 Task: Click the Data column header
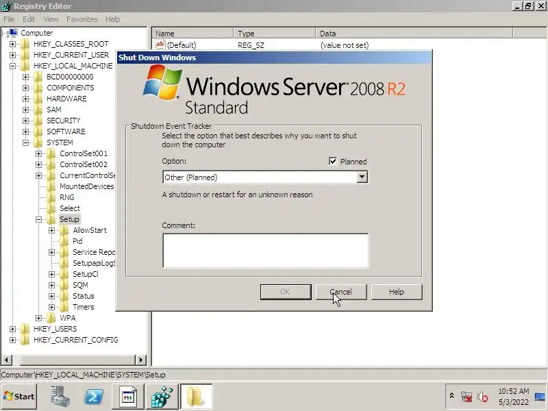(x=414, y=33)
